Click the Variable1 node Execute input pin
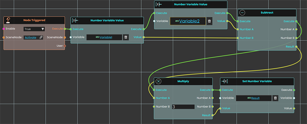Viewport: 307px width, 124px height. coord(71,29)
